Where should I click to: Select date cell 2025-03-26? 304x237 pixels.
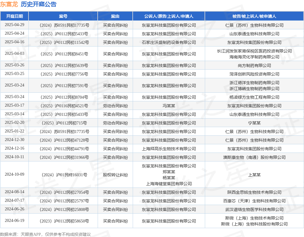pyautogui.click(x=15, y=65)
